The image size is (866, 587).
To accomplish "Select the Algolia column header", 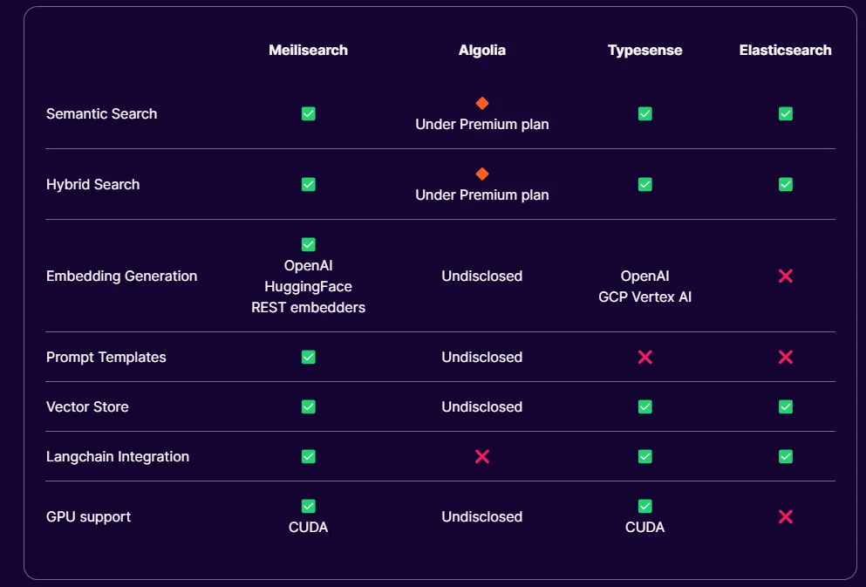I will tap(482, 50).
